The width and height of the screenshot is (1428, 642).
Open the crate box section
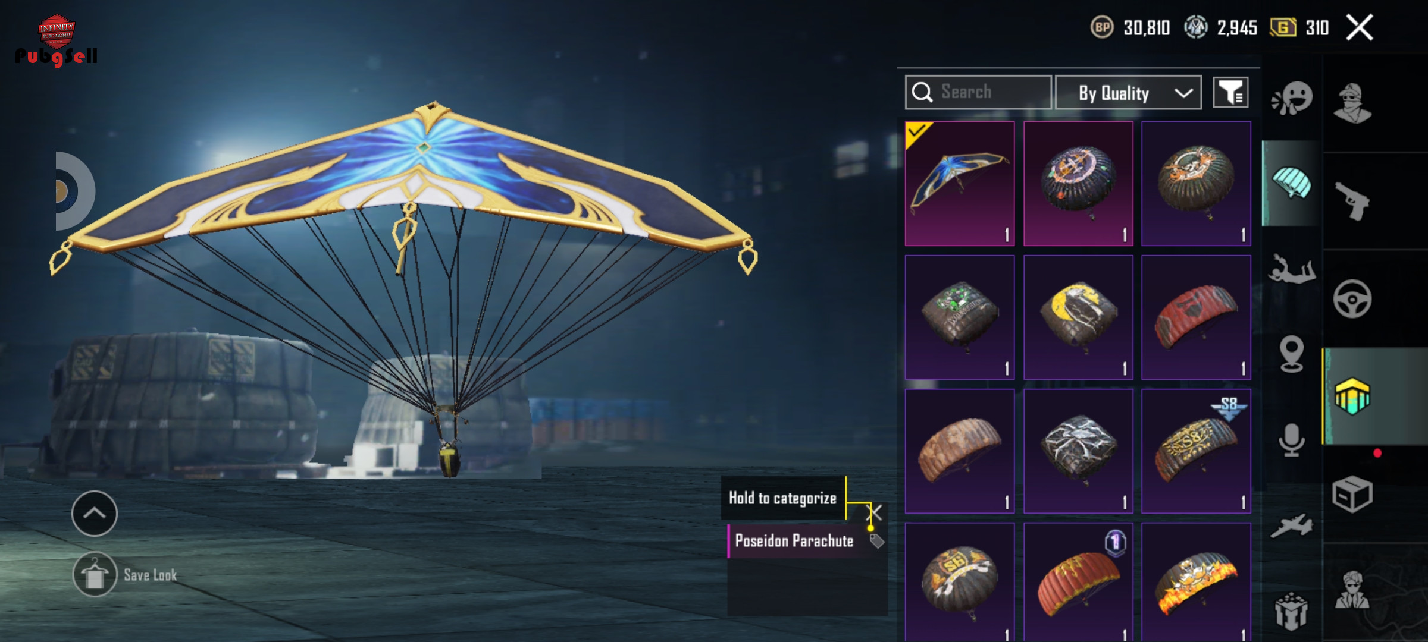(1352, 493)
